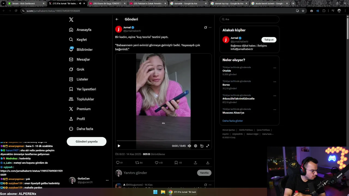Viewport: 349px width, 196px height.
Task: Seek on the video progress bar
Action: pyautogui.click(x=163, y=141)
